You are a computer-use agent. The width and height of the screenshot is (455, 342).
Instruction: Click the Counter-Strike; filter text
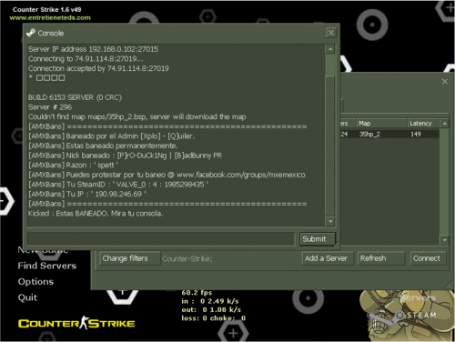(x=187, y=259)
